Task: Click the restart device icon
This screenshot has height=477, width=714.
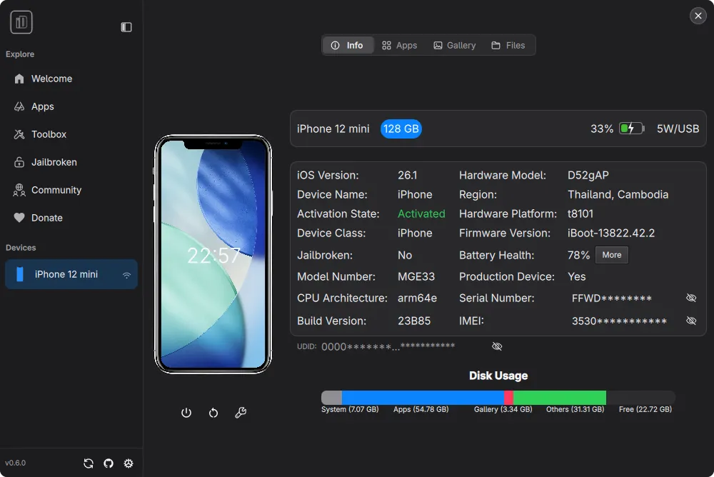Action: click(x=213, y=413)
